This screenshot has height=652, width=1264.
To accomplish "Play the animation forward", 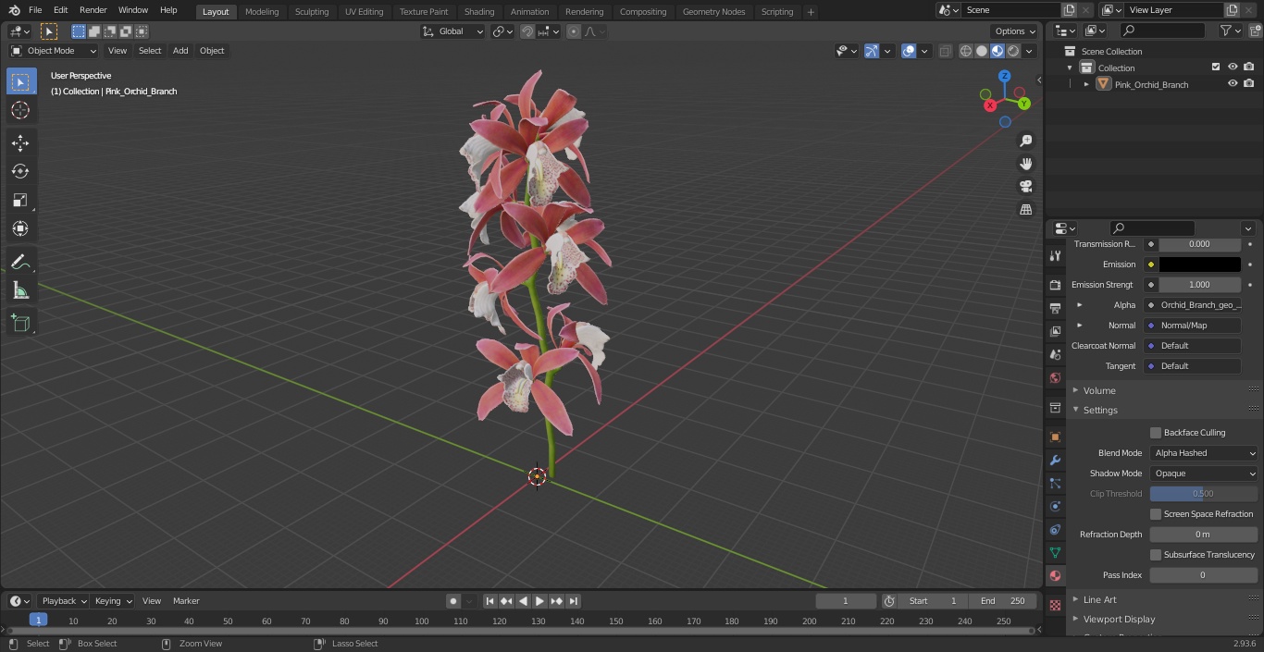I will (539, 601).
